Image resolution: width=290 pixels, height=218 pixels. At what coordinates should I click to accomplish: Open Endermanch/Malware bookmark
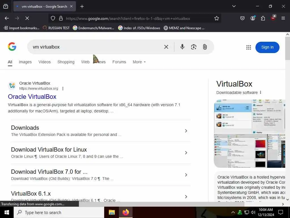click(93, 28)
